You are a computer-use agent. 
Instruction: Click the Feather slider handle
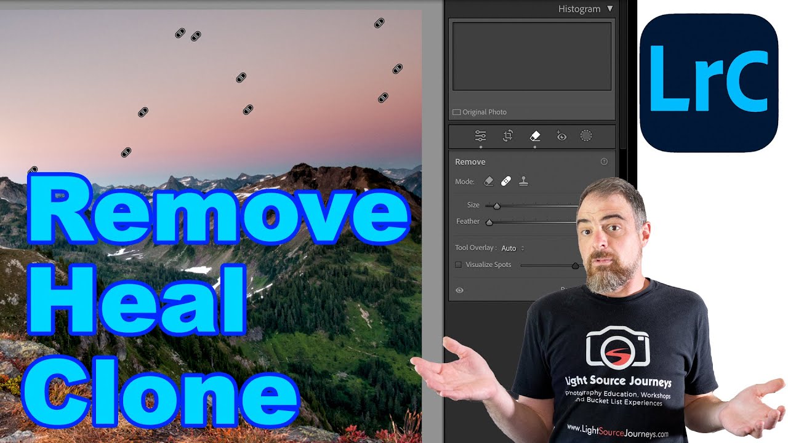pyautogui.click(x=489, y=222)
